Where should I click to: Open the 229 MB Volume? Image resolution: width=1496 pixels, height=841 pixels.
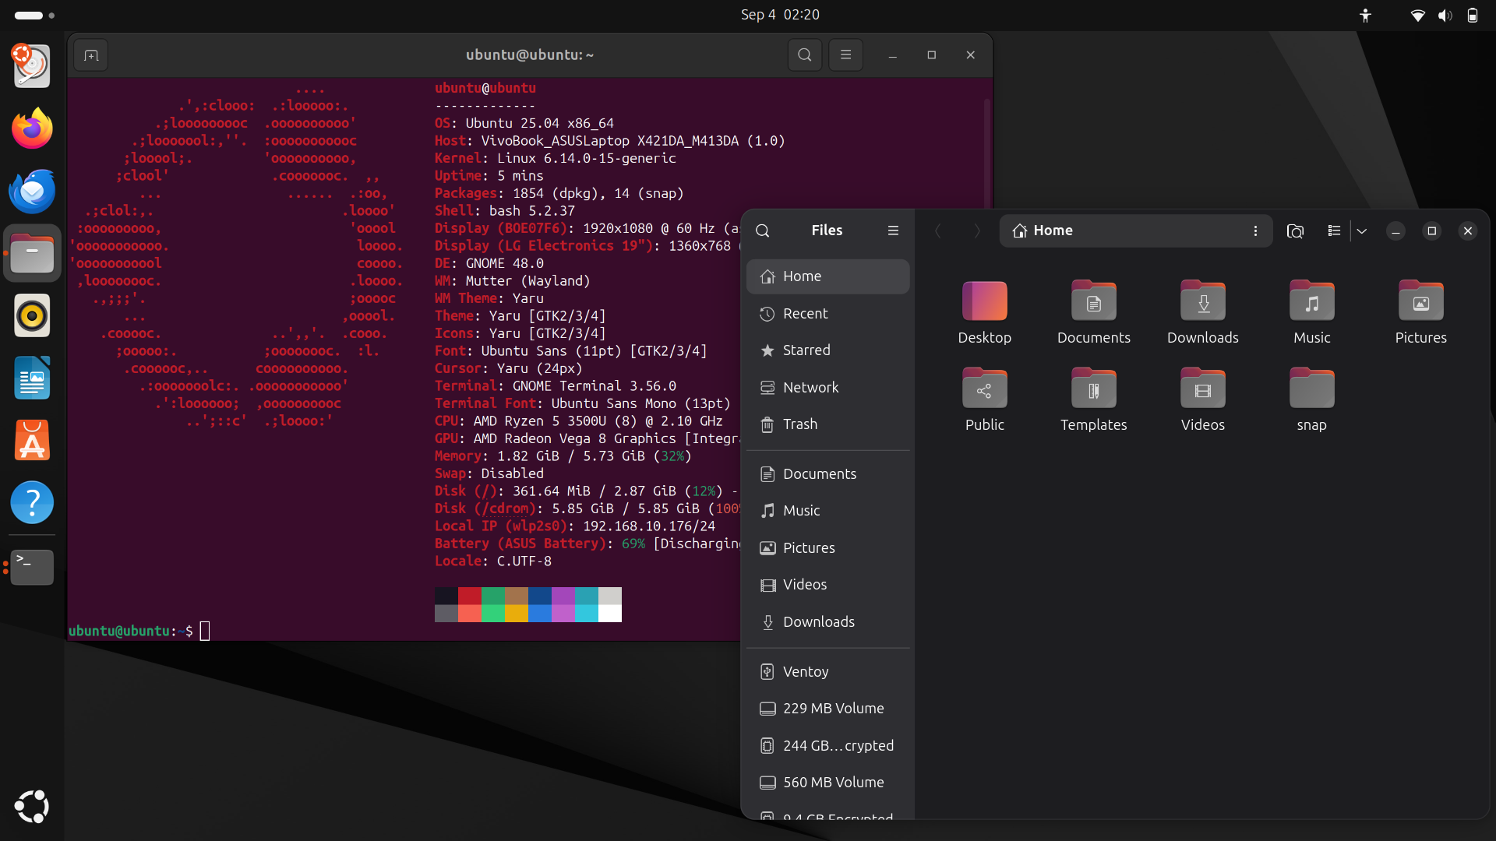827,709
